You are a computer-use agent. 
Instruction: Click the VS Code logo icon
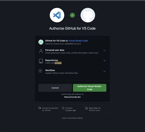[57, 15]
